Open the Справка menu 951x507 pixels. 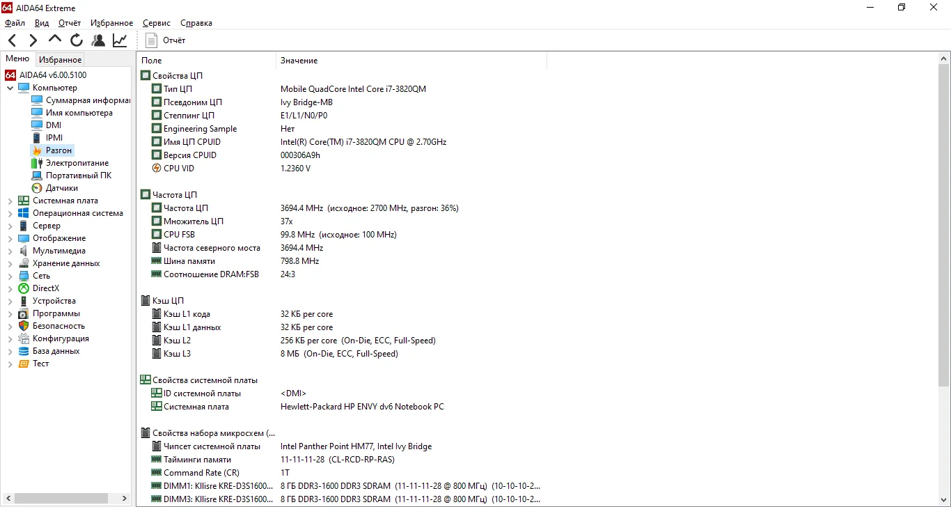(x=196, y=23)
